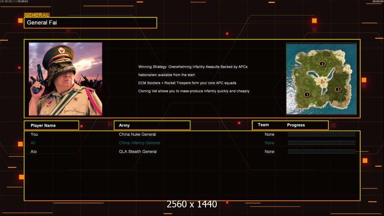
Task: Click the GENERAL heading label
Action: [37, 15]
